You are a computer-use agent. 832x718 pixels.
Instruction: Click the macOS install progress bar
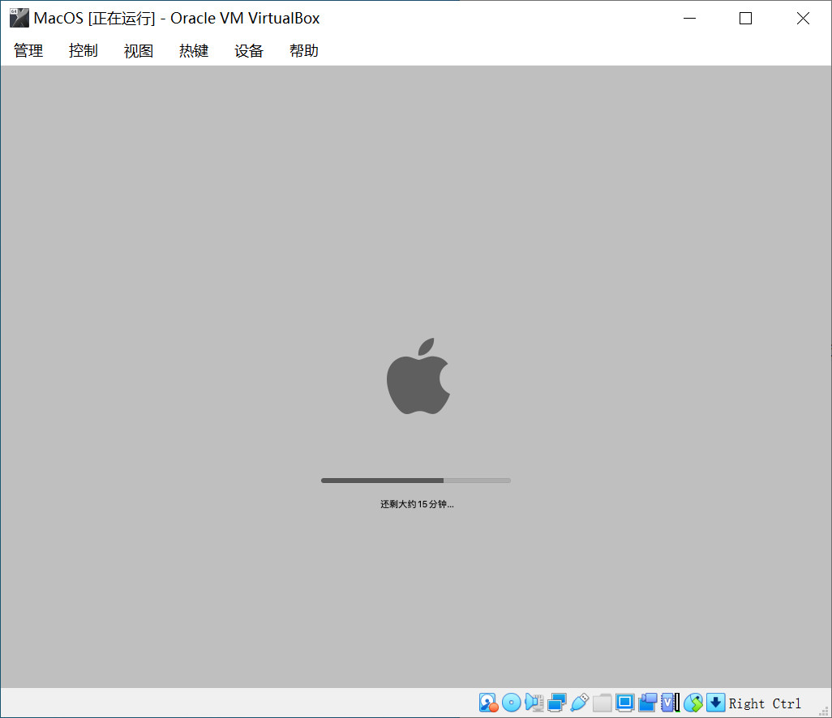(416, 481)
